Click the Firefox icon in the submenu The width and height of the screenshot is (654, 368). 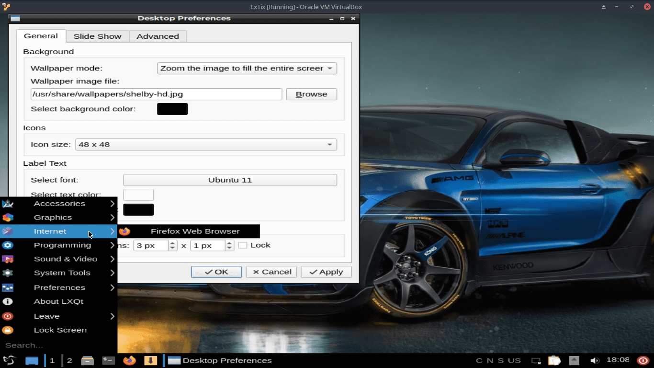[x=124, y=231]
